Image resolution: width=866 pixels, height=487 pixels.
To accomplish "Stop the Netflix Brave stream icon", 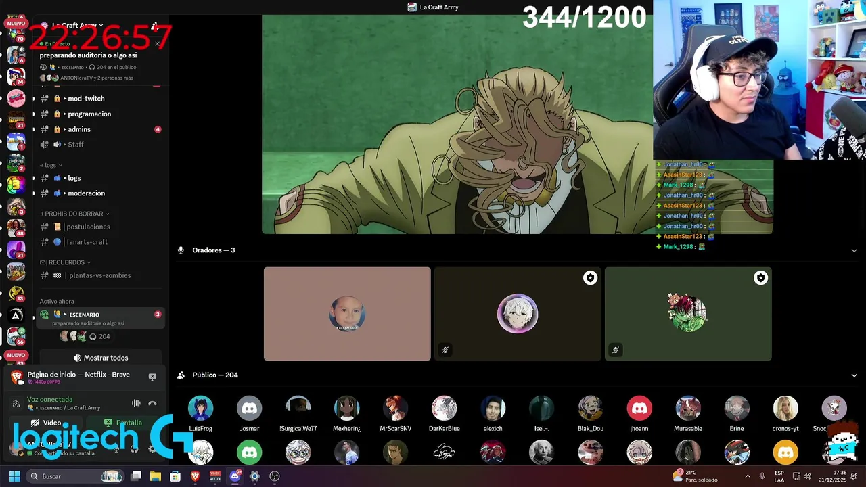I will 152,377.
